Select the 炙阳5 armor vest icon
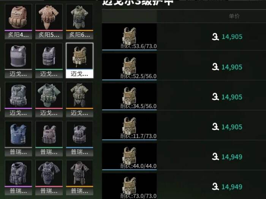 pyautogui.click(x=49, y=22)
